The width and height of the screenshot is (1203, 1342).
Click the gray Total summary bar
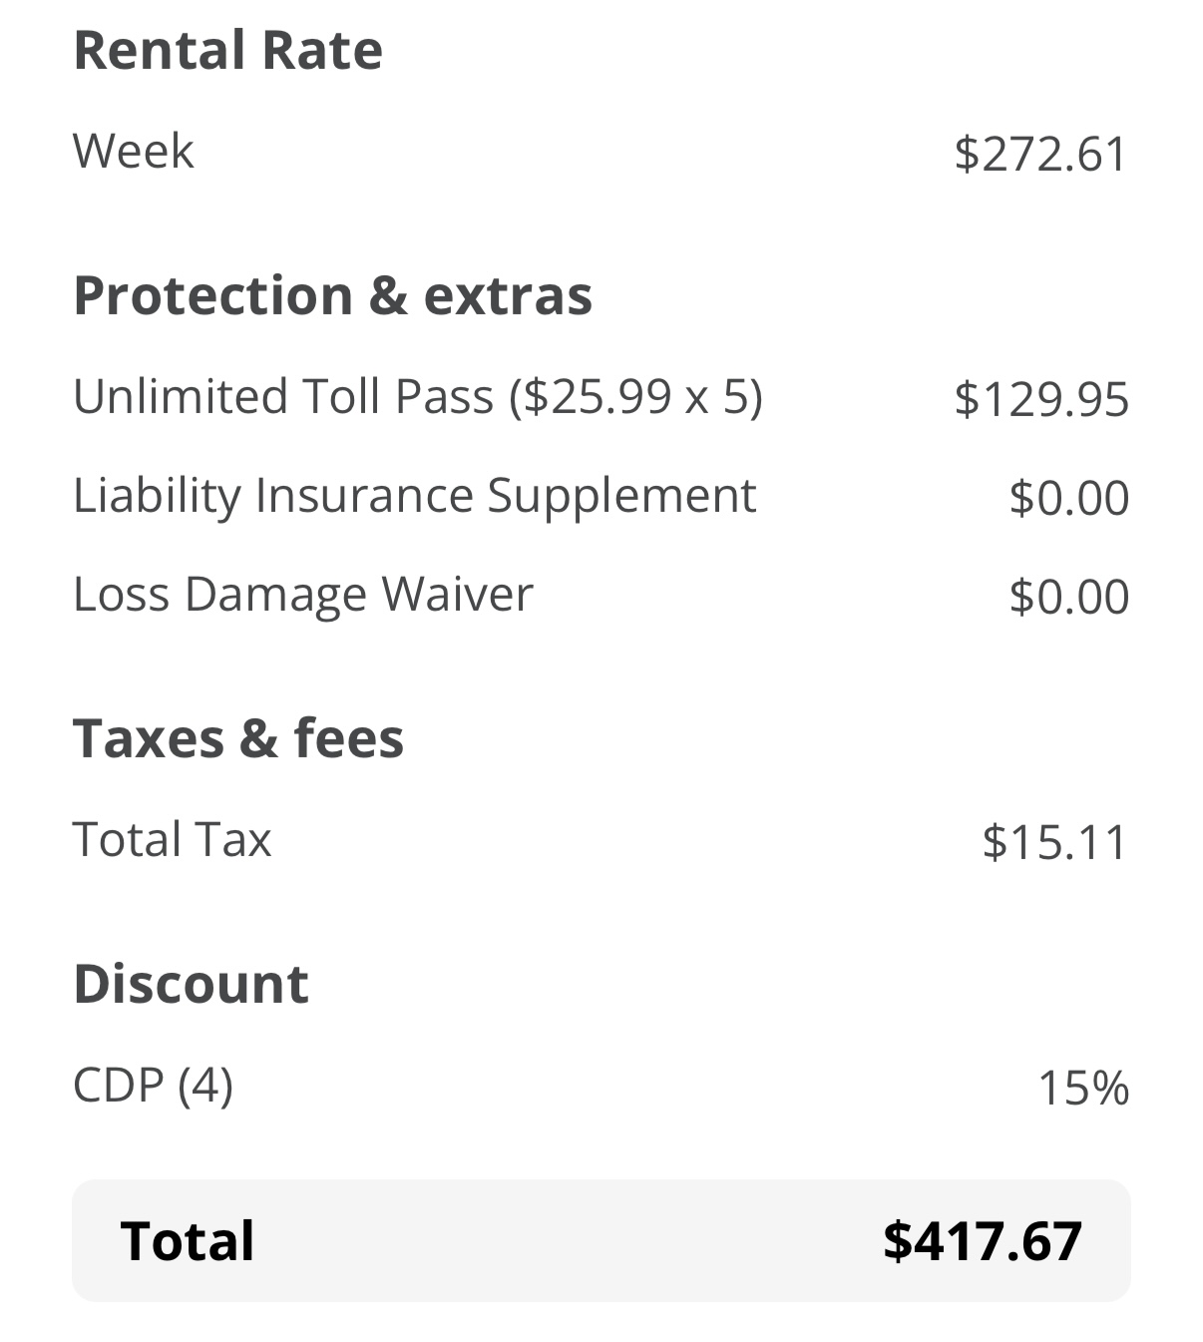tap(601, 1240)
